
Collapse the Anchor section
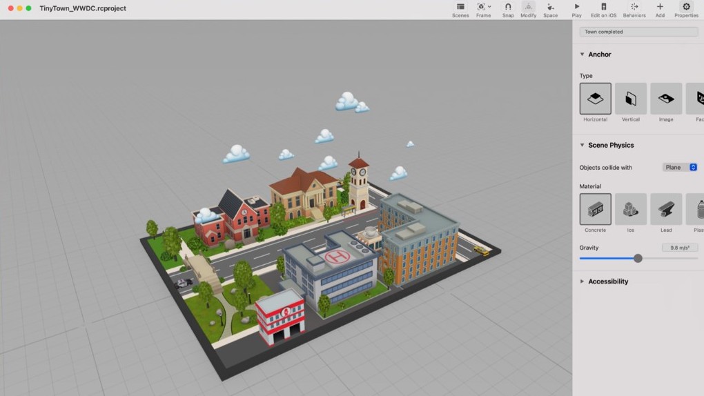[x=582, y=55]
